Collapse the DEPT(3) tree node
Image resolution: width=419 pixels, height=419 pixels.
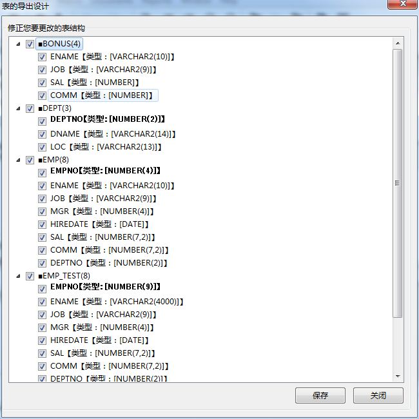tap(18, 108)
